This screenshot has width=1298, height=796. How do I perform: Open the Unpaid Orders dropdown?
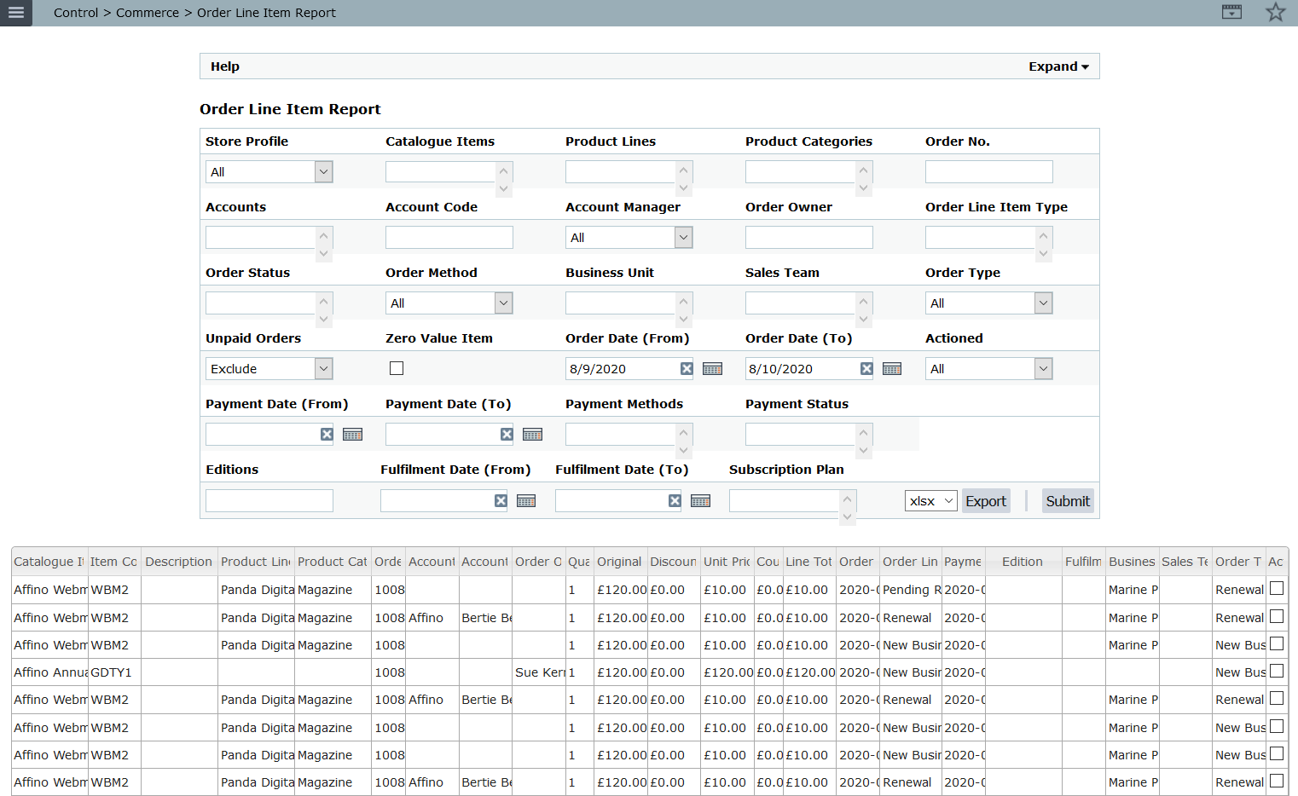269,368
